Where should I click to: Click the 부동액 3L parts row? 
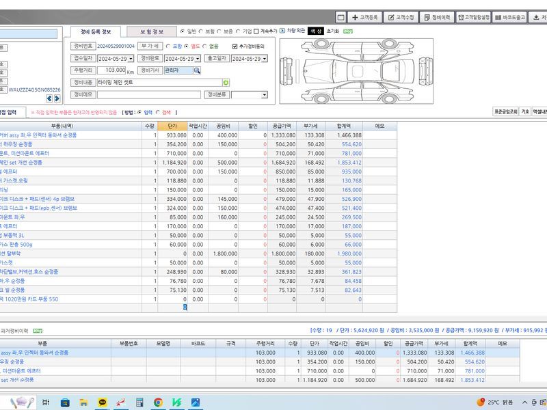[198, 235]
